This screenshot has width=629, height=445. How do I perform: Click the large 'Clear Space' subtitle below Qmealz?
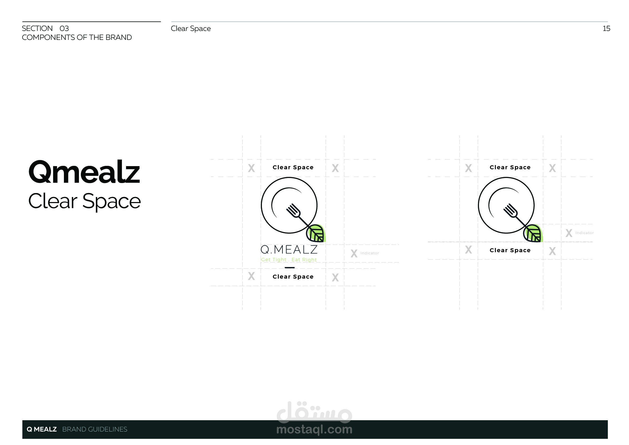[85, 201]
